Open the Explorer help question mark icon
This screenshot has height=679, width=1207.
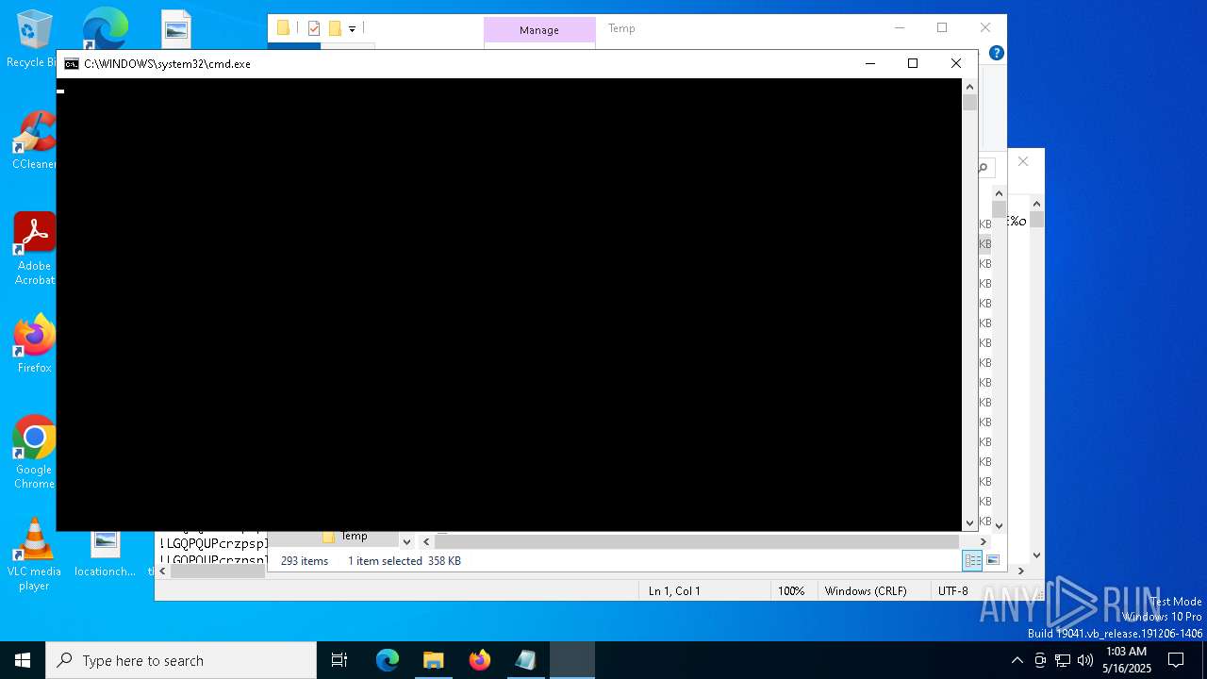pyautogui.click(x=996, y=53)
